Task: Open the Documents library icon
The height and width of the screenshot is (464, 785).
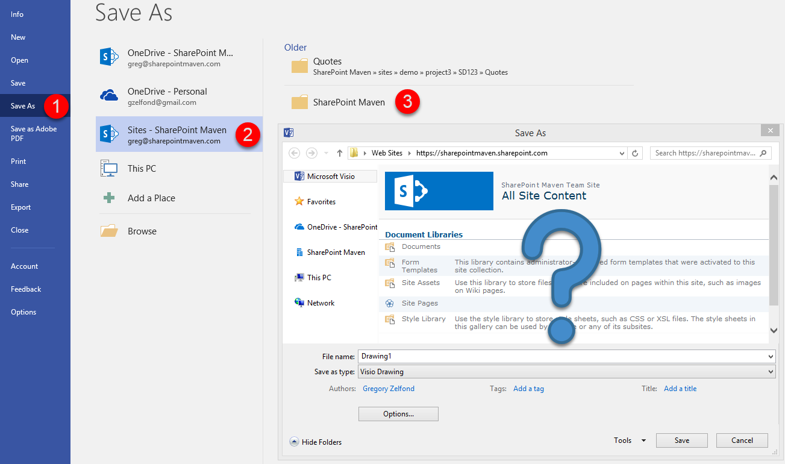Action: [x=392, y=246]
